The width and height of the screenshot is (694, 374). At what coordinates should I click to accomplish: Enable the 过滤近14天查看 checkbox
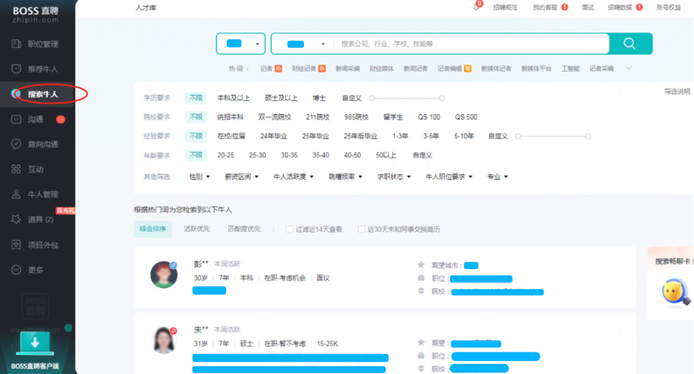290,229
